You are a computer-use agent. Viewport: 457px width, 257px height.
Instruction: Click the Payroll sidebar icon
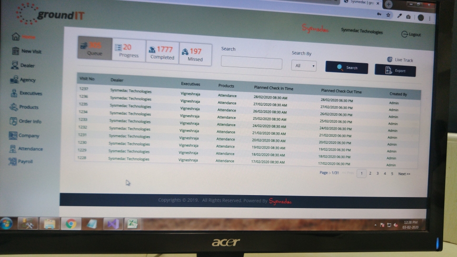coord(12,162)
